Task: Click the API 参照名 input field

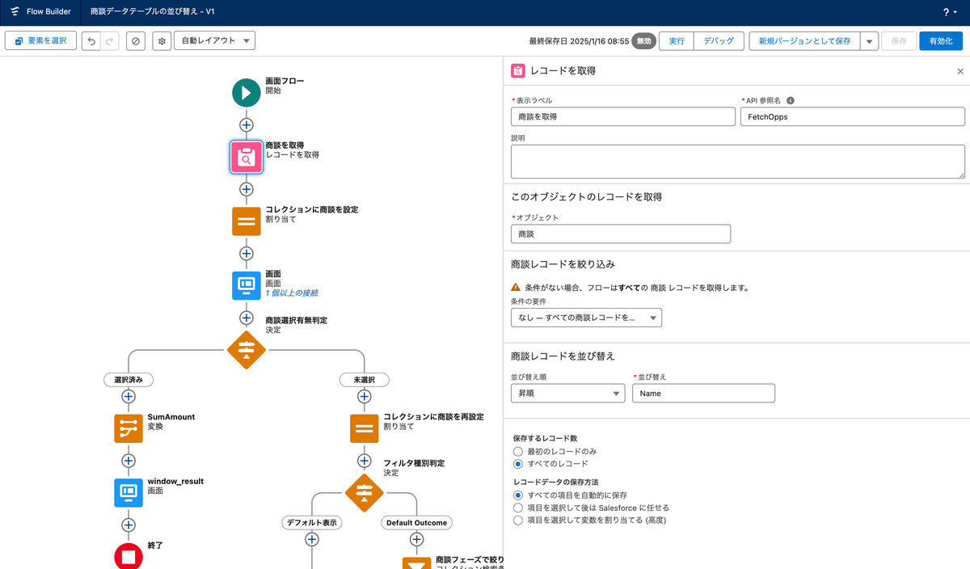Action: pyautogui.click(x=853, y=116)
